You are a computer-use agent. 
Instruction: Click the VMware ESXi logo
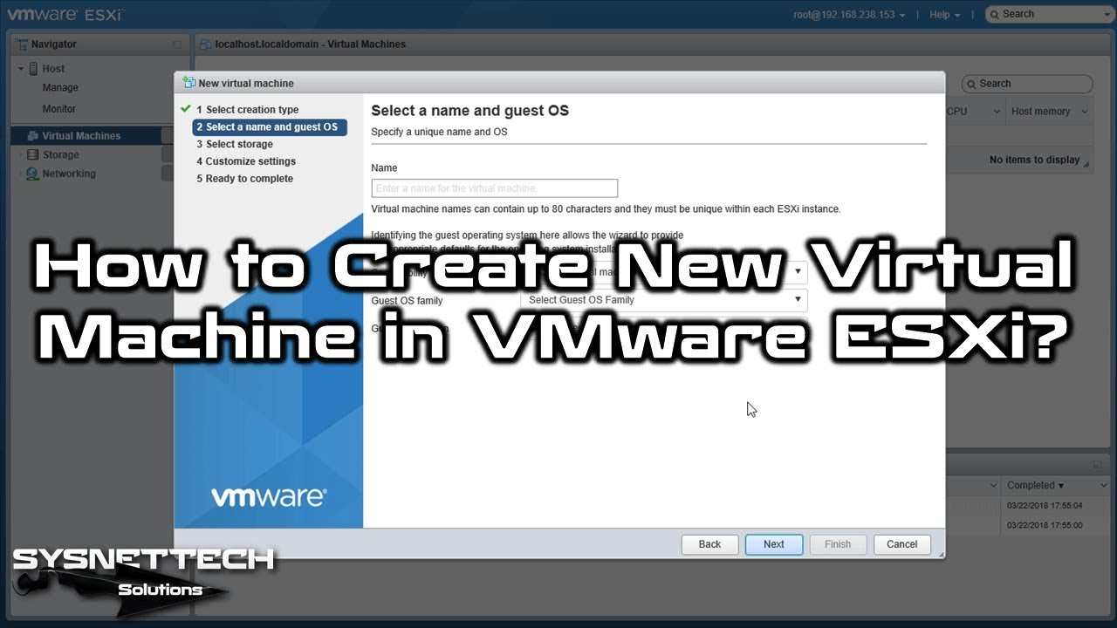[x=65, y=14]
